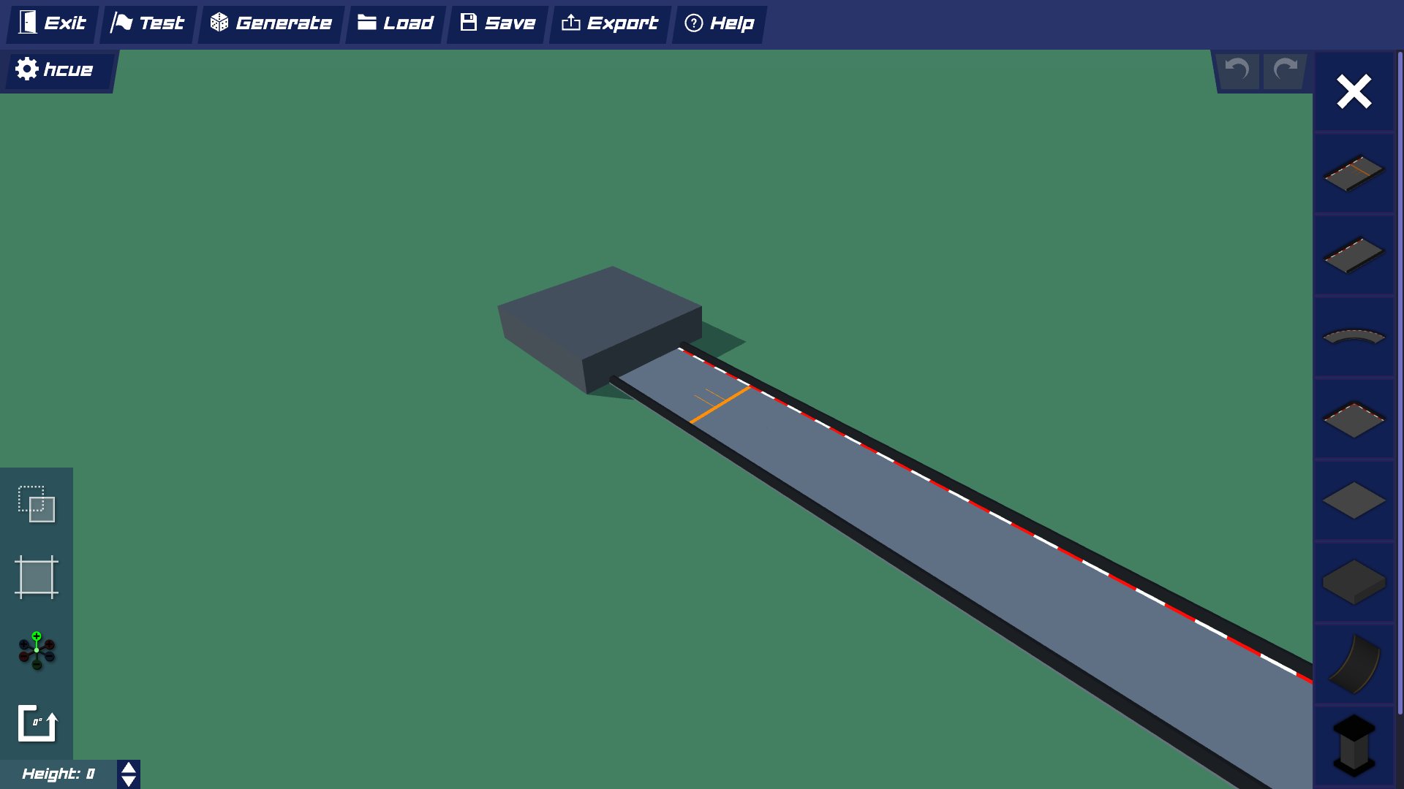
Task: Open hcue track settings
Action: pos(56,69)
